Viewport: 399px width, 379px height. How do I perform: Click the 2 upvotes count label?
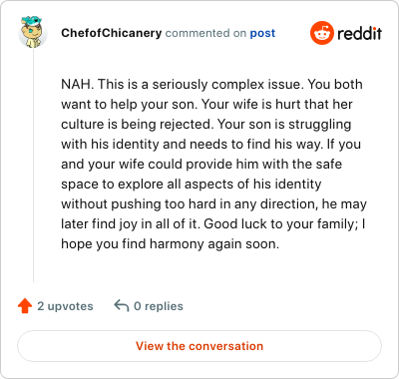click(65, 306)
